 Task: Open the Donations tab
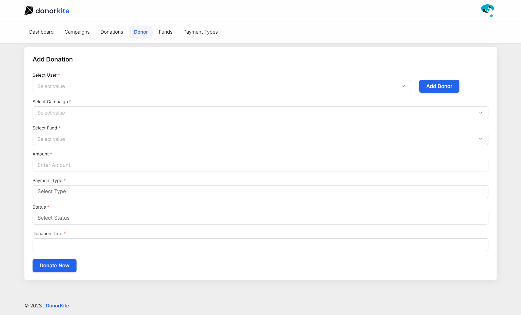coord(112,32)
